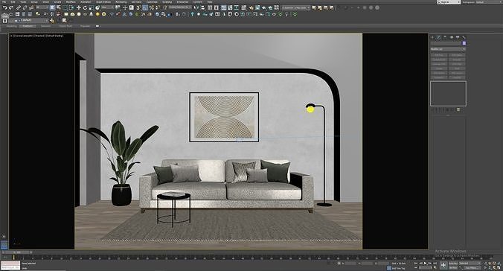
Task: Select the Select and Link tool
Action: [19, 7]
